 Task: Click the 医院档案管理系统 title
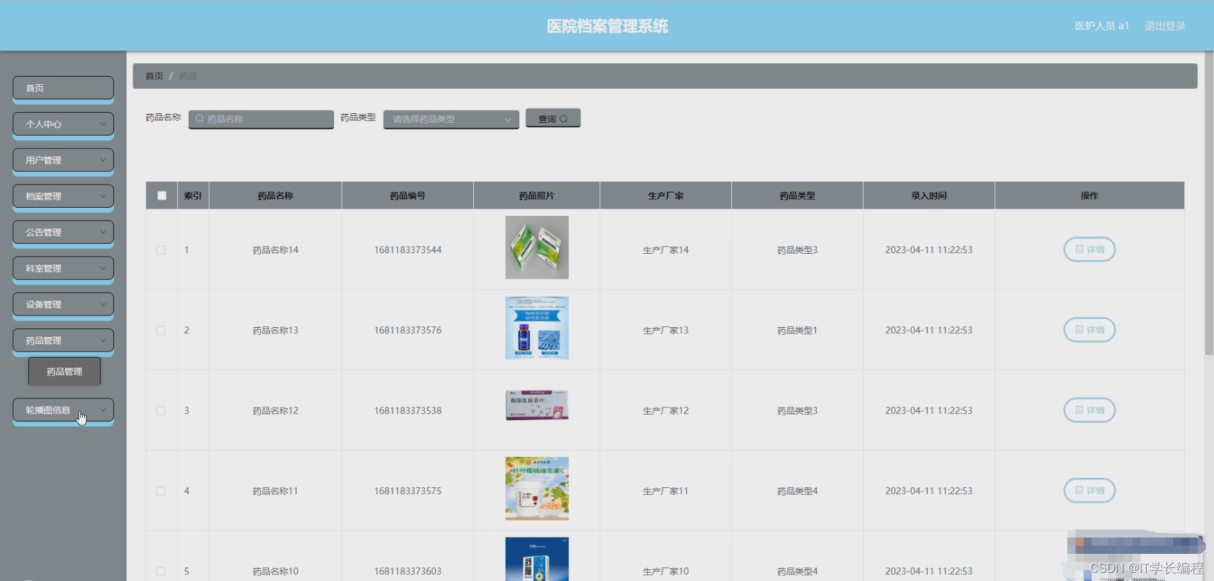[x=607, y=26]
